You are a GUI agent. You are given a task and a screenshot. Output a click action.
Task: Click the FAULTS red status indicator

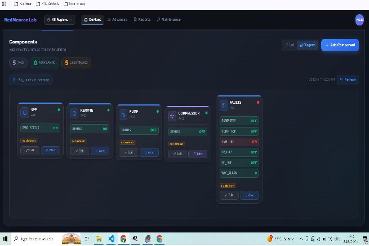click(x=258, y=102)
